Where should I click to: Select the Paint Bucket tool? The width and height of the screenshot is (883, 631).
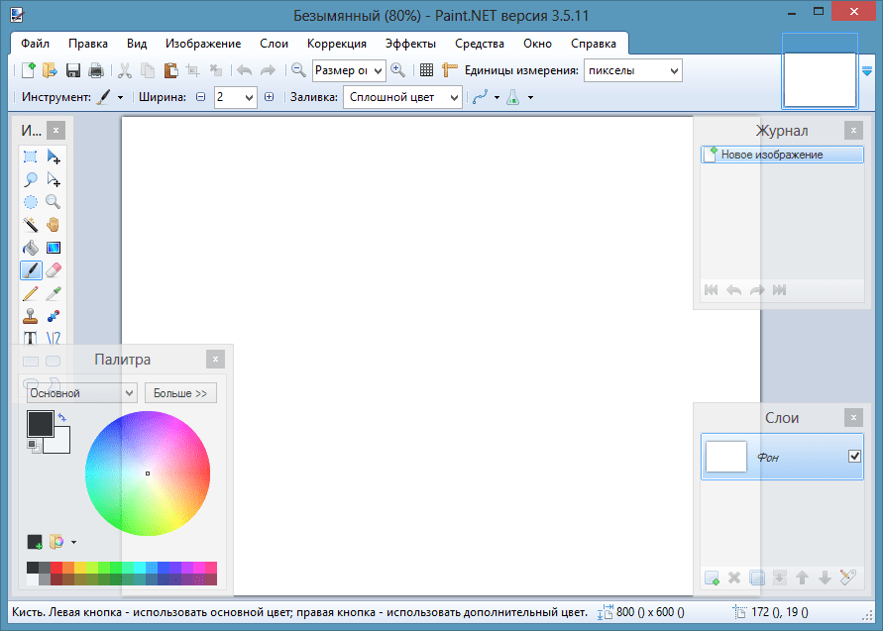(31, 248)
